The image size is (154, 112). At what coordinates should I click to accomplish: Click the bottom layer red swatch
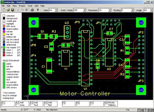coord(4,55)
